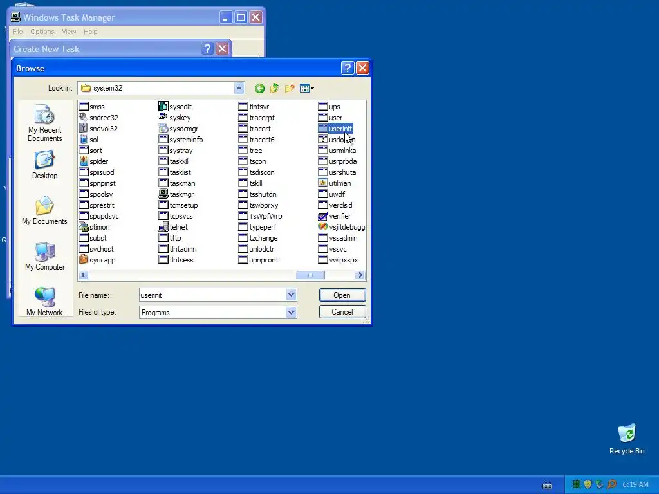
Task: Select the vssadmin file
Action: [x=338, y=238]
